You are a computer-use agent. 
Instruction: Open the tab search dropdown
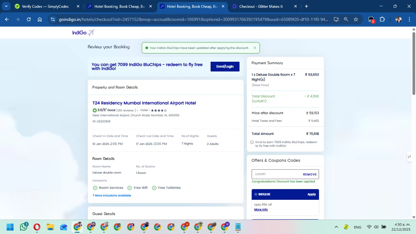[6, 6]
